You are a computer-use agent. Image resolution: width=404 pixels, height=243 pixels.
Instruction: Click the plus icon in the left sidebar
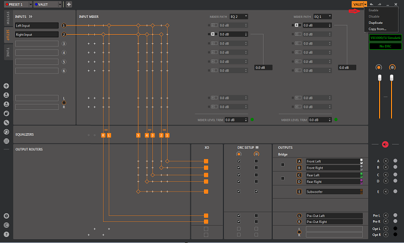(7, 86)
